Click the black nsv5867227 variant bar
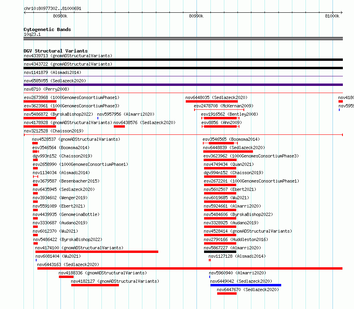Viewport: 354px width, 309px height. point(220,252)
